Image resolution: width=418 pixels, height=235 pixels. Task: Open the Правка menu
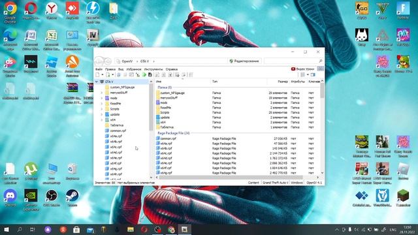110,69
